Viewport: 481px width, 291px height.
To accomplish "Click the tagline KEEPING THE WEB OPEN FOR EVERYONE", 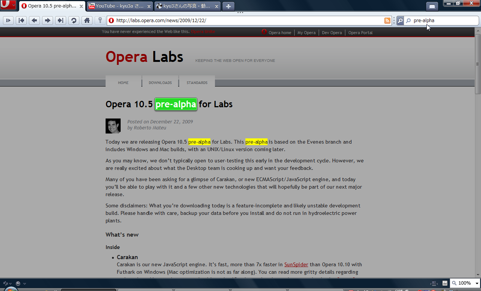I will 235,60.
